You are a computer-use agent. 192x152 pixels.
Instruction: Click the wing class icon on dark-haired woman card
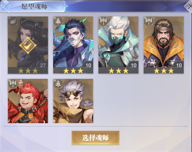(x=13, y=22)
